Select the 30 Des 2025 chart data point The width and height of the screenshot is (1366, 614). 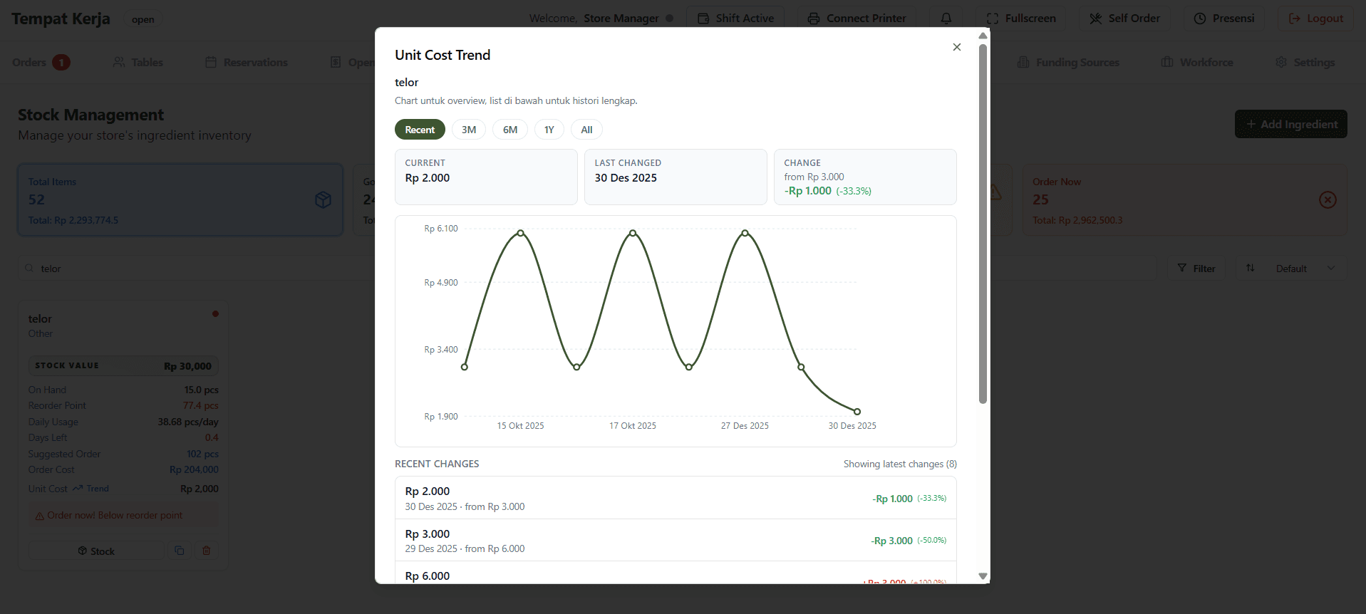click(857, 412)
